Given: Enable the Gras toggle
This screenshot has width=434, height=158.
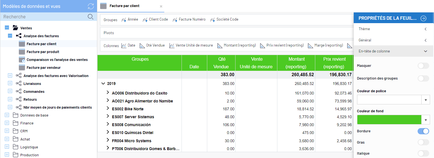Looking at the screenshot, I should coord(423,142).
